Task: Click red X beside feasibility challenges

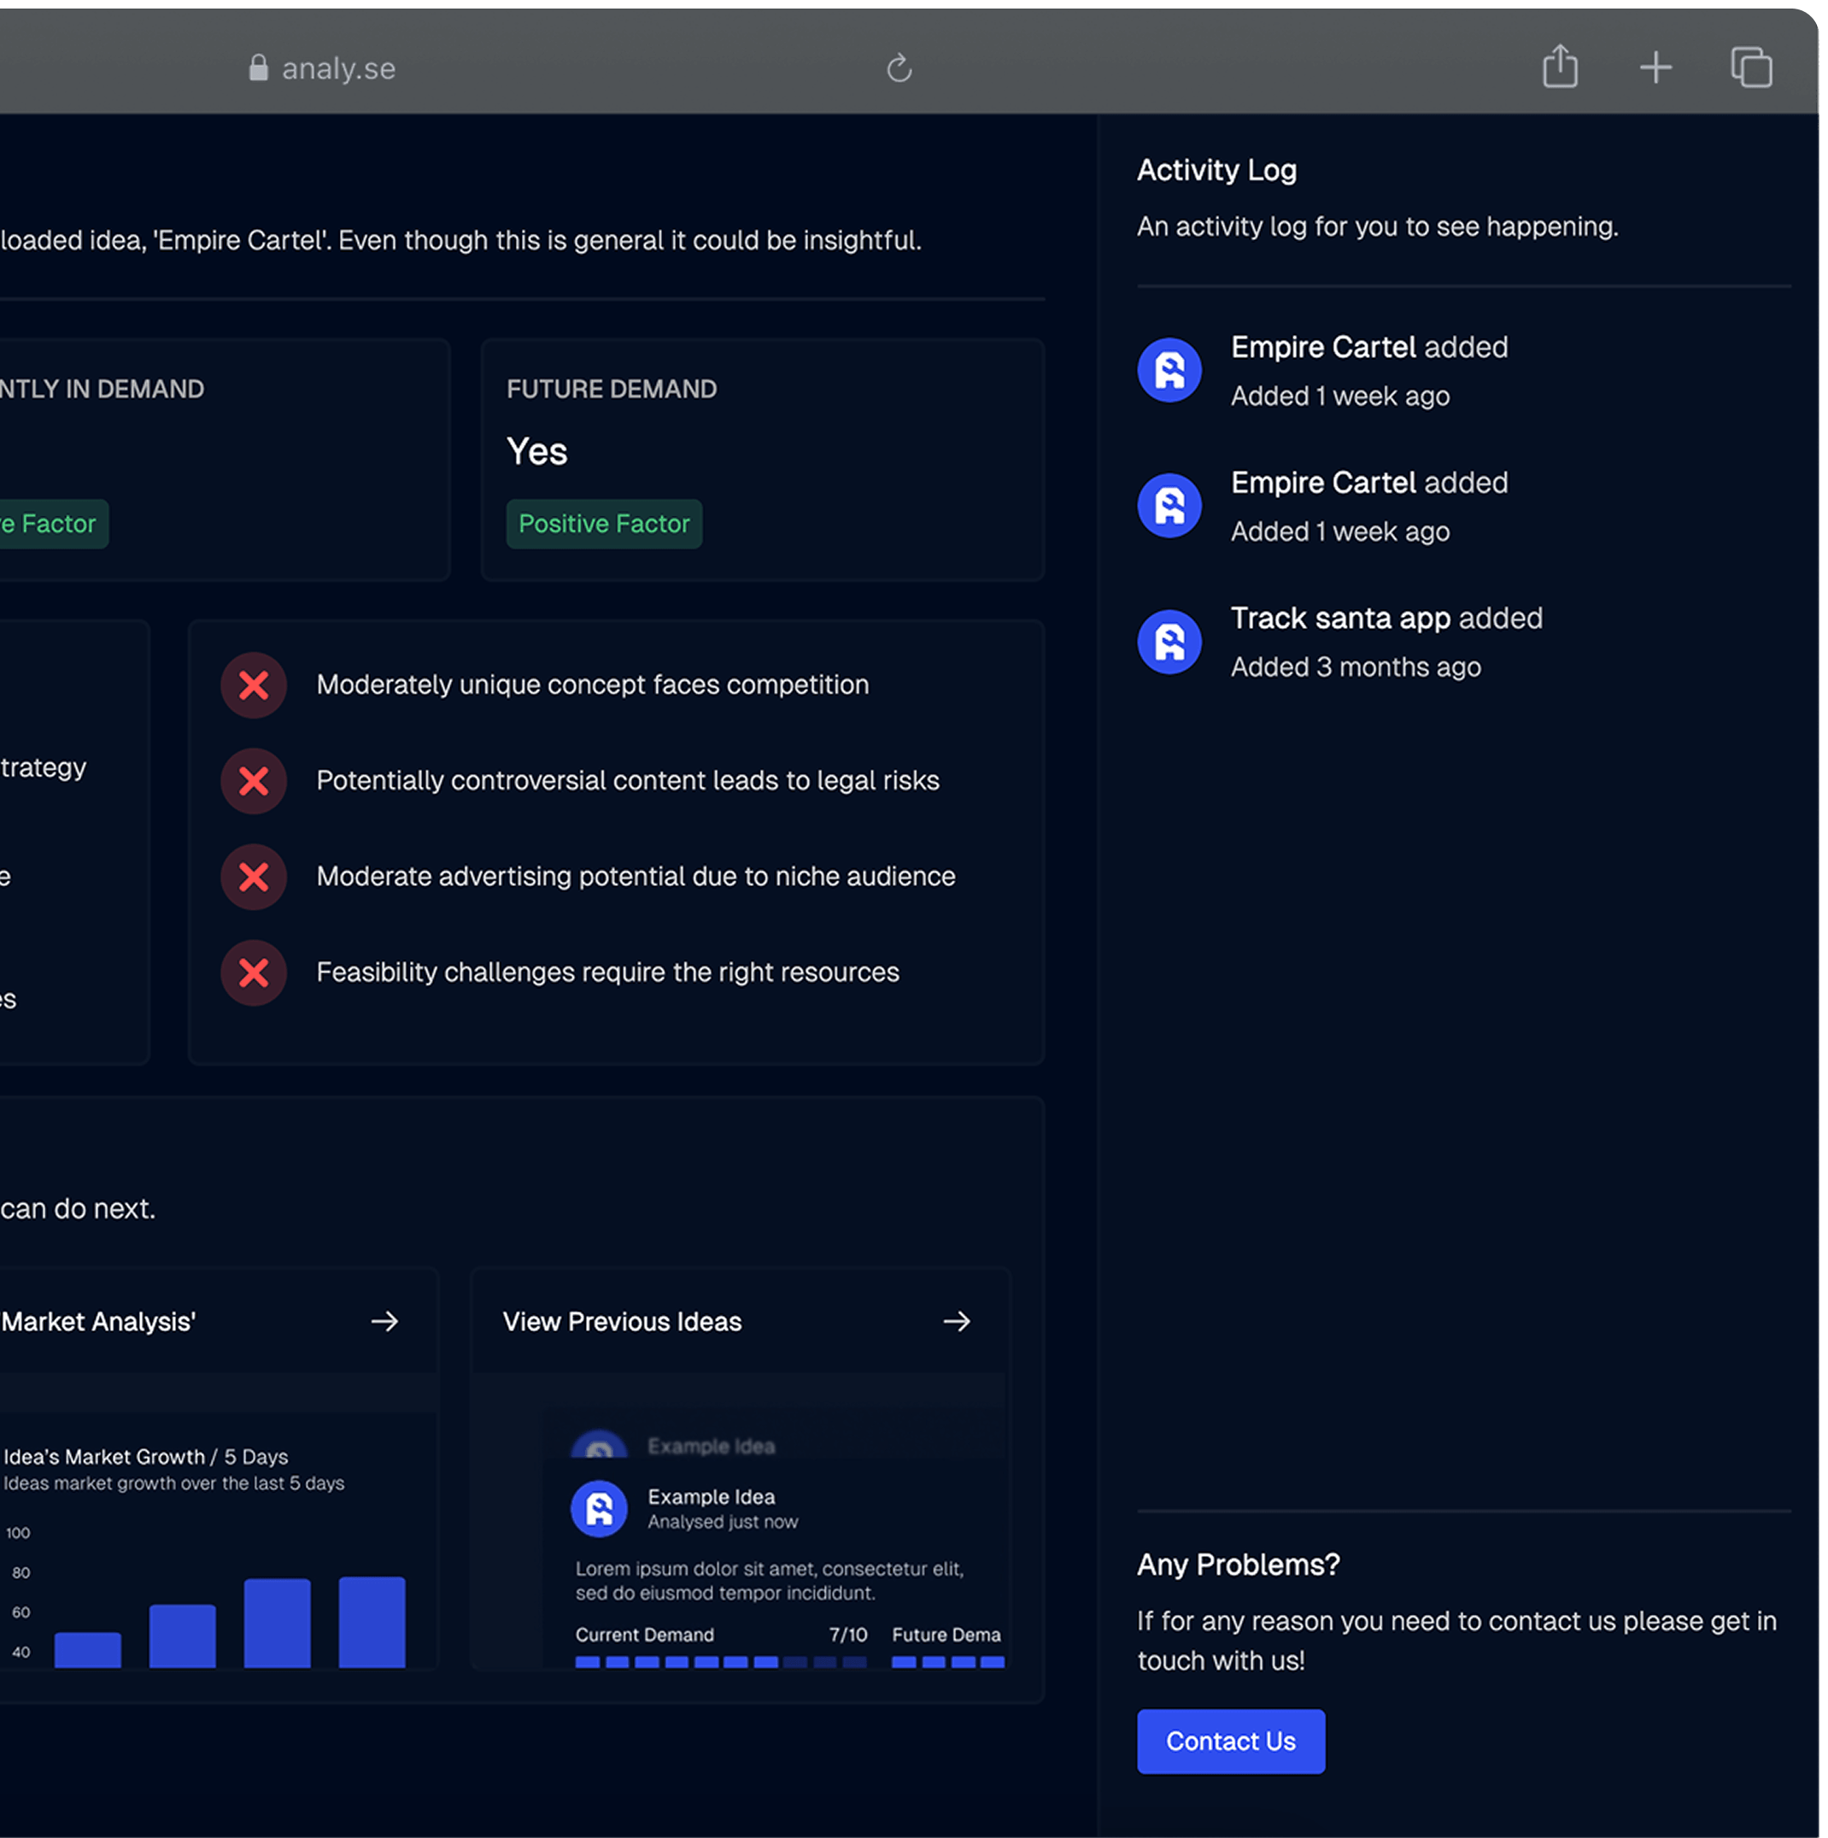Action: (x=254, y=972)
